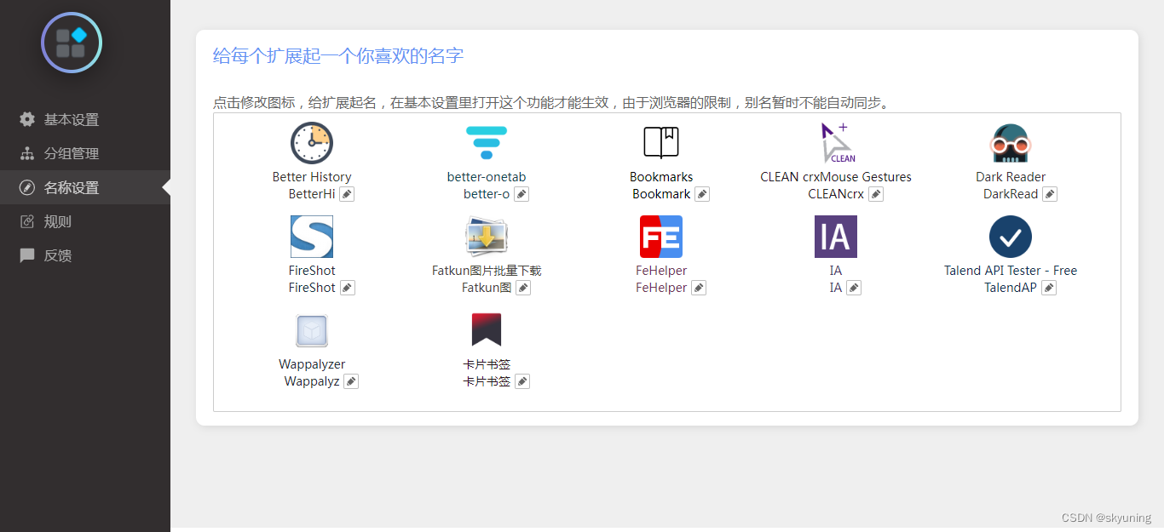This screenshot has width=1164, height=532.
Task: Click the better-onetab extension name
Action: click(x=487, y=177)
